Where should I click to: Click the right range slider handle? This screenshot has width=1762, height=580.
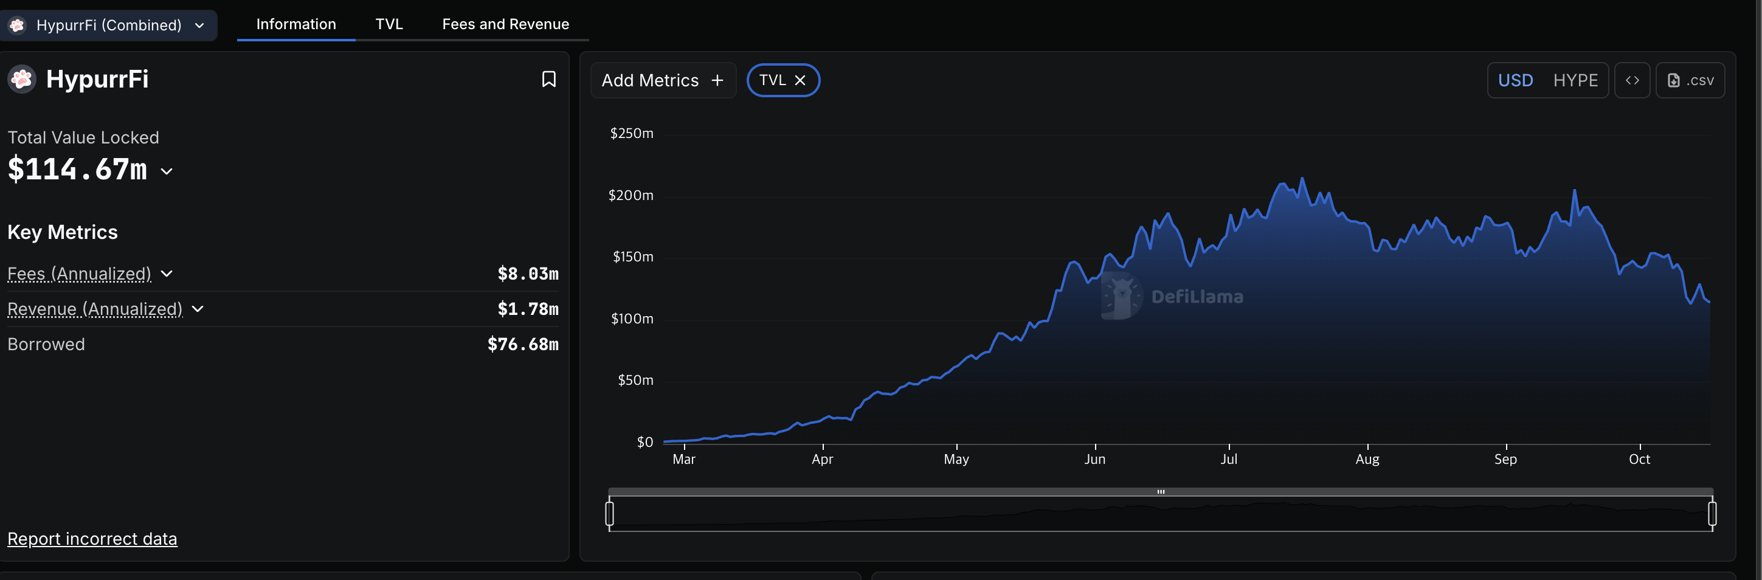pyautogui.click(x=1712, y=514)
